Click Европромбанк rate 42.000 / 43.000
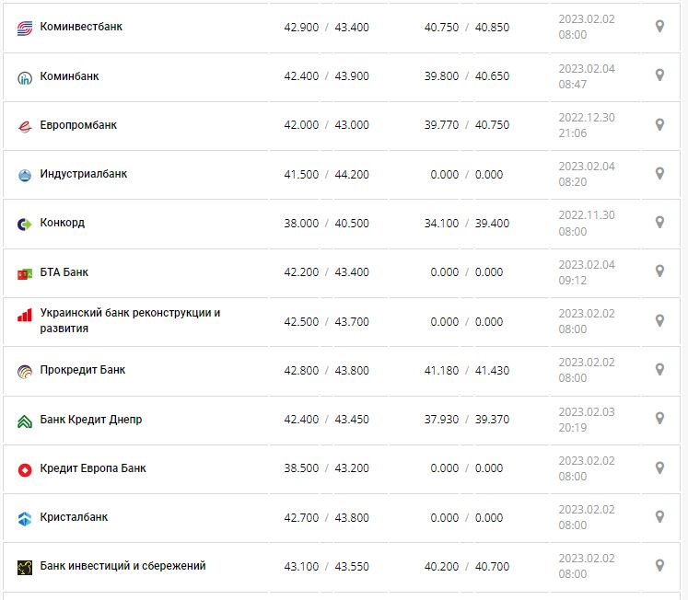Image resolution: width=688 pixels, height=600 pixels. (x=326, y=125)
